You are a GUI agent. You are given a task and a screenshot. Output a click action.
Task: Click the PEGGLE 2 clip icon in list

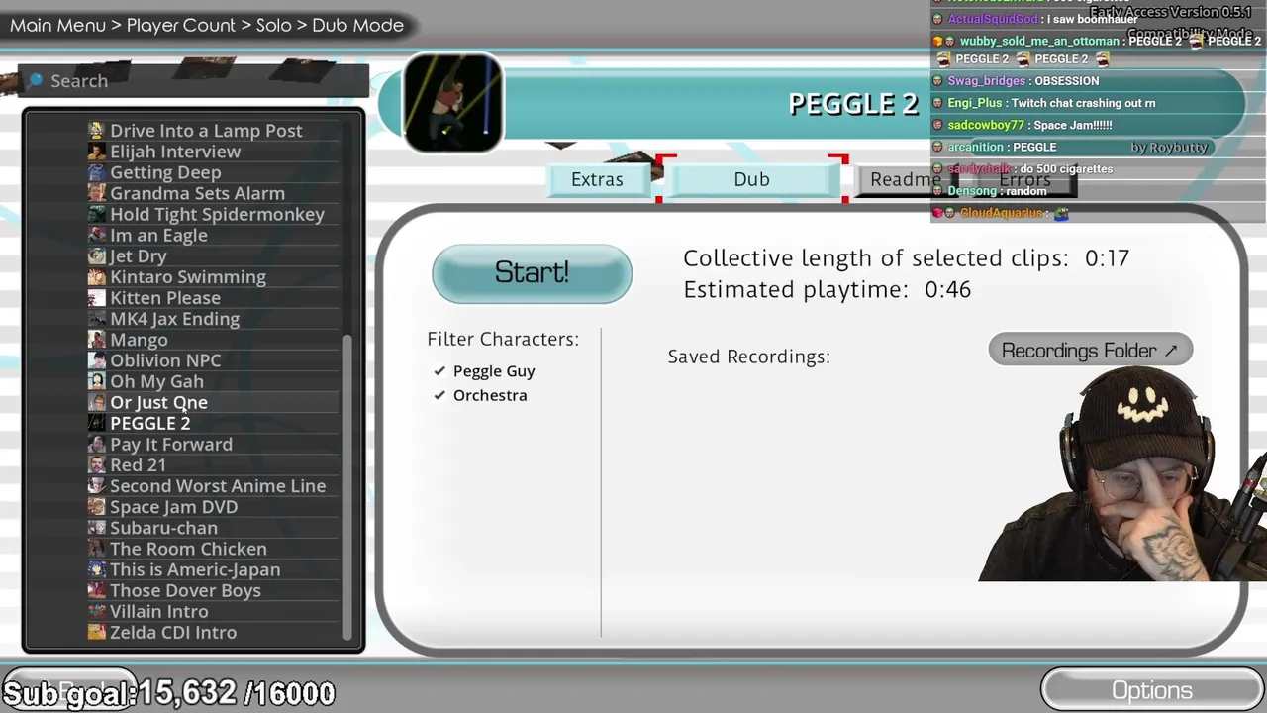[x=96, y=423]
